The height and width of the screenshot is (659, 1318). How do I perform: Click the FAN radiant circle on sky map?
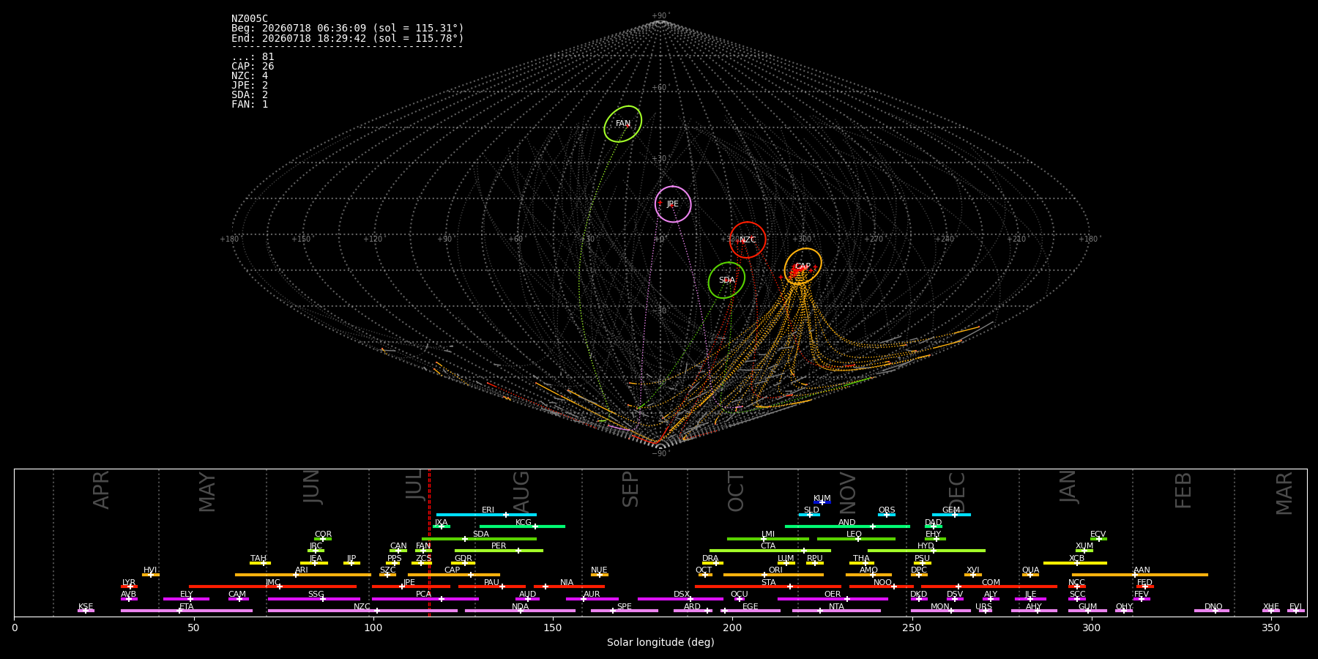623,124
